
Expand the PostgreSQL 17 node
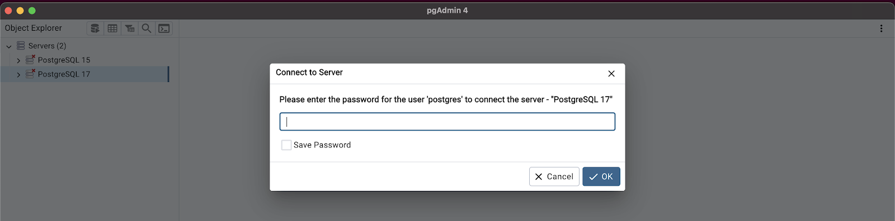point(18,74)
